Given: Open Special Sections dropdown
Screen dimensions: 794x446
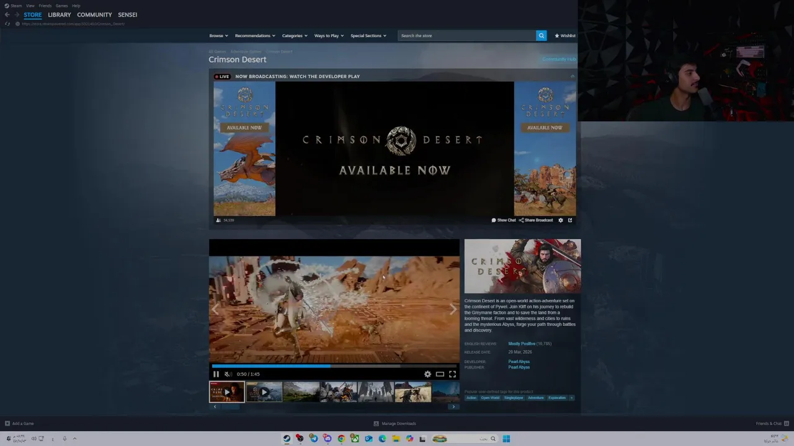Looking at the screenshot, I should point(368,35).
